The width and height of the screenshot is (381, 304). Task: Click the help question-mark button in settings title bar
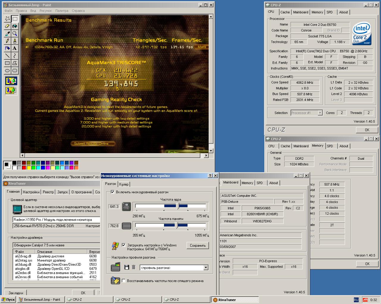click(x=210, y=176)
